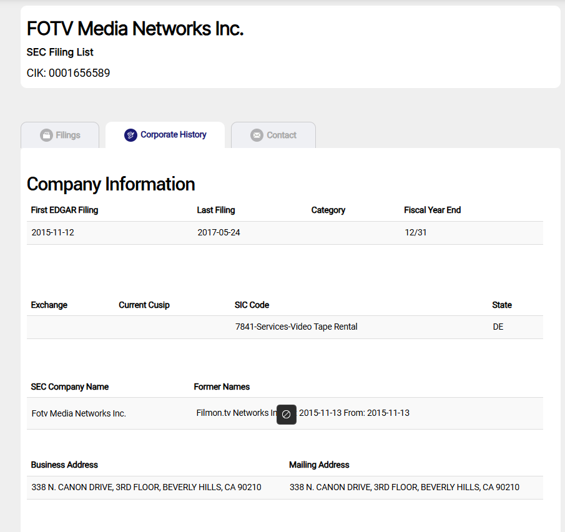565x532 pixels.
Task: Click the envelope icon on the Contact tab
Action: [257, 135]
